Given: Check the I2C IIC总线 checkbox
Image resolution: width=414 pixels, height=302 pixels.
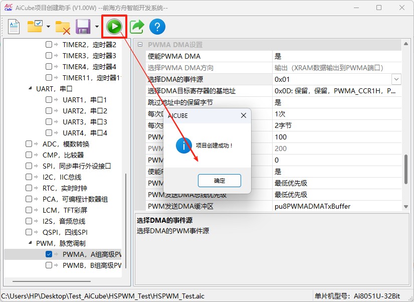Looking at the screenshot, I should coord(29,177).
